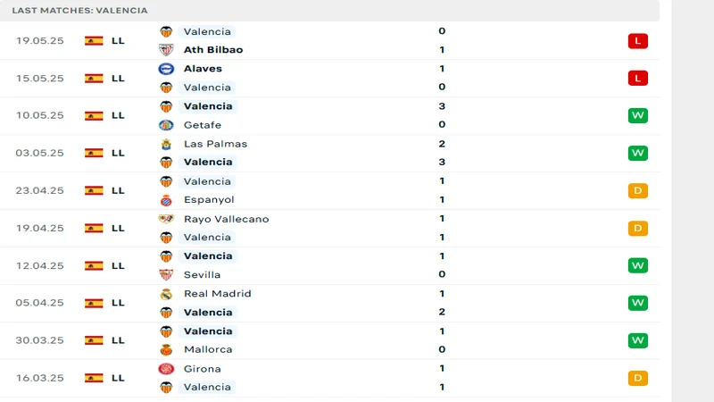Select the 05.04.25 match date
Image resolution: width=714 pixels, height=402 pixels.
click(39, 303)
